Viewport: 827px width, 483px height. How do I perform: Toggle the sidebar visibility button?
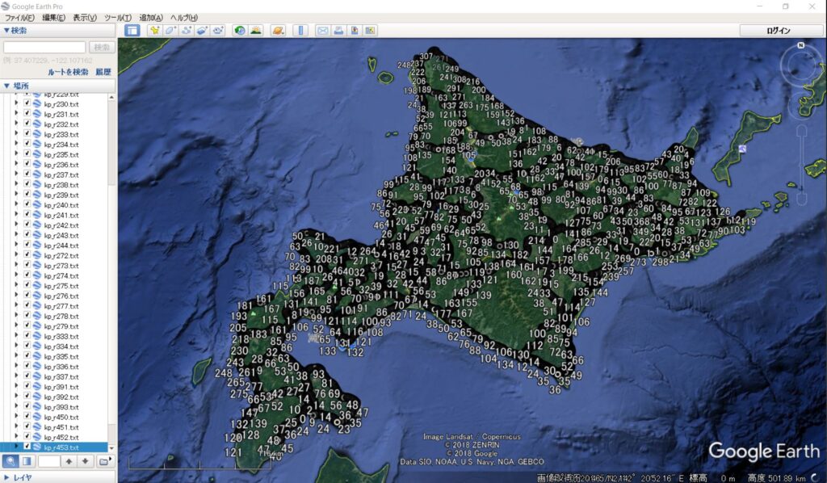[132, 31]
